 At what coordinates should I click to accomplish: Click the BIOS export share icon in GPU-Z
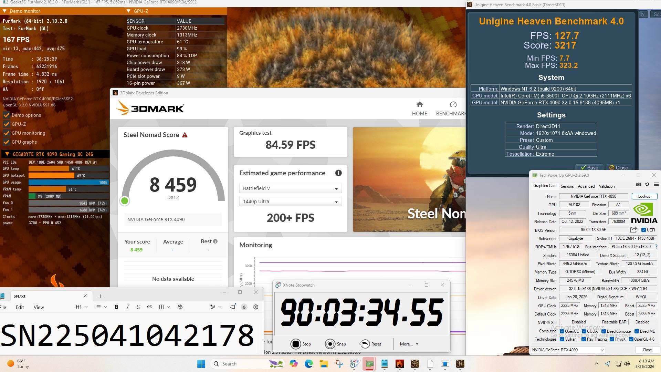pyautogui.click(x=633, y=230)
